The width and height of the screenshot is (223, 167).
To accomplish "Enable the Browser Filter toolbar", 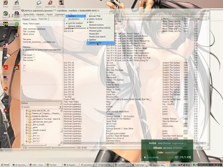I will 100,16.
